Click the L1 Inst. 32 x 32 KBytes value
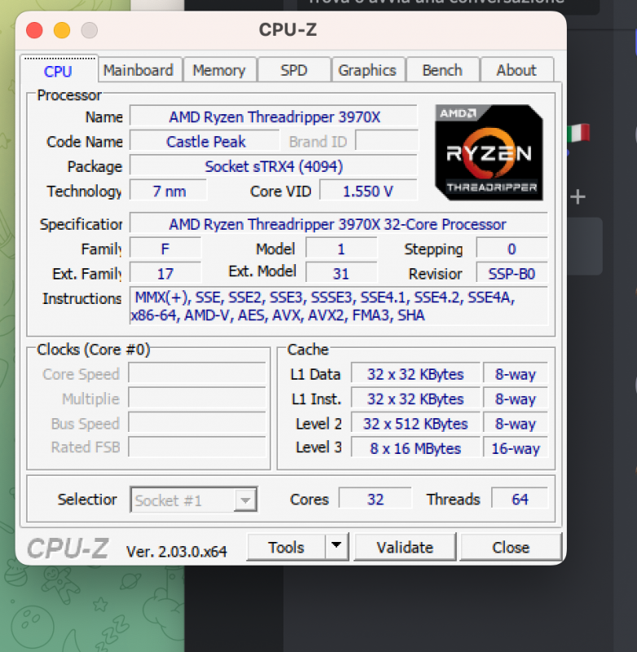Screen dimensions: 637x652 (415, 399)
